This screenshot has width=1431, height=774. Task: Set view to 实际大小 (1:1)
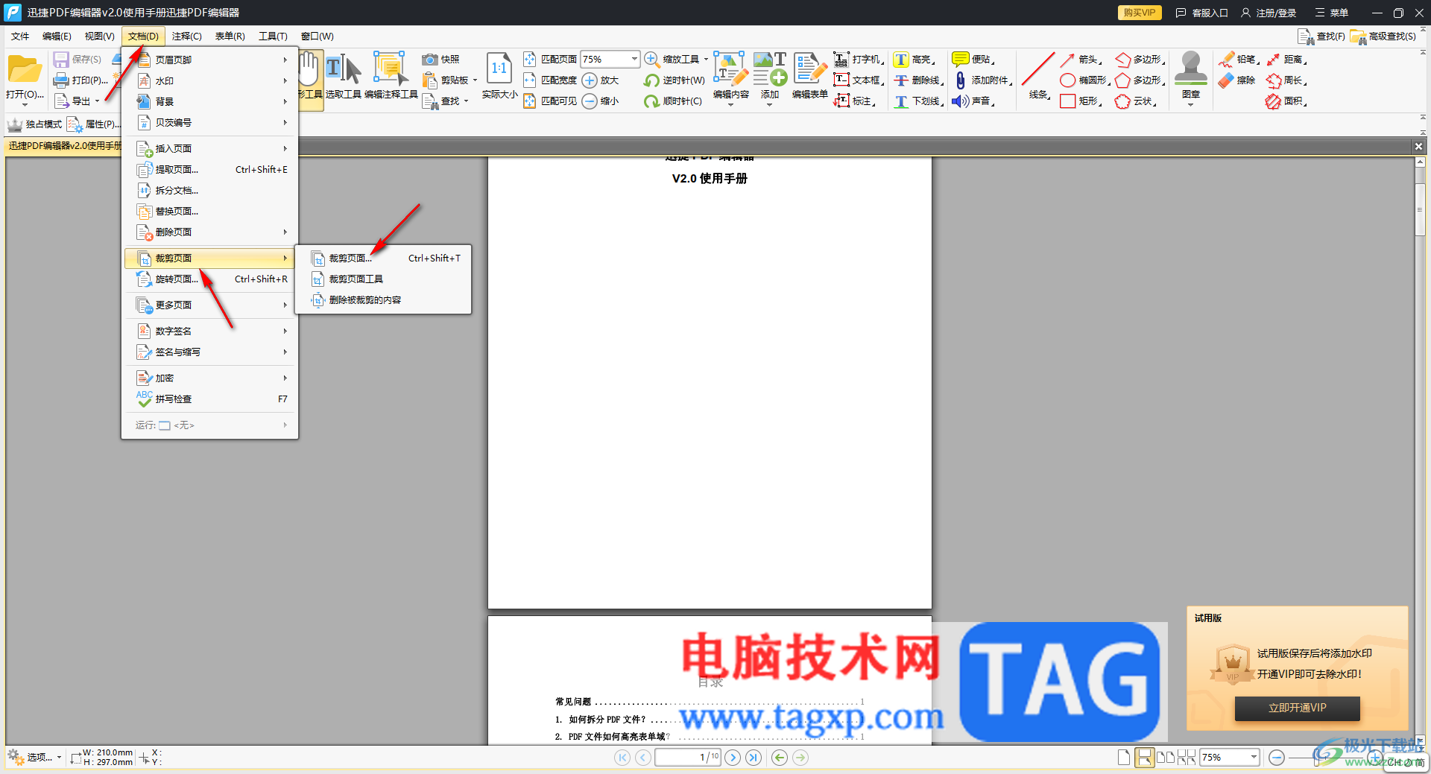tap(499, 77)
